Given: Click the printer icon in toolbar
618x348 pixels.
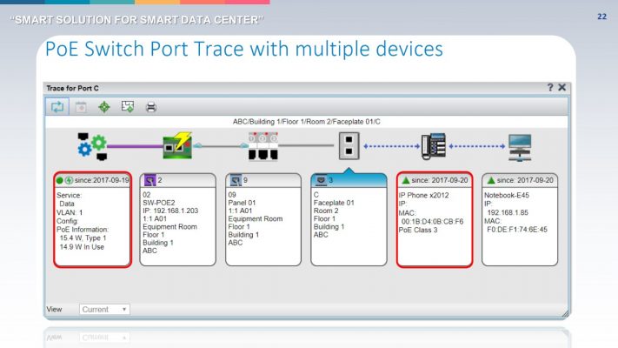Looking at the screenshot, I should (151, 107).
